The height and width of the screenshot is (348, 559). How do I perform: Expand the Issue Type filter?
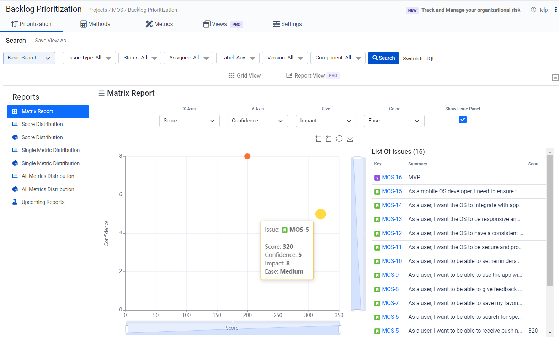click(89, 58)
